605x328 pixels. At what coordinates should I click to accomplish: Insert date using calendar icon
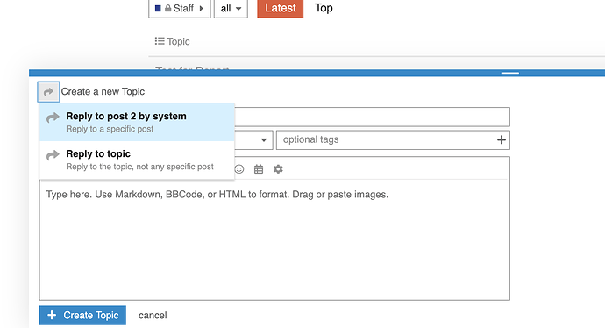[x=259, y=169]
